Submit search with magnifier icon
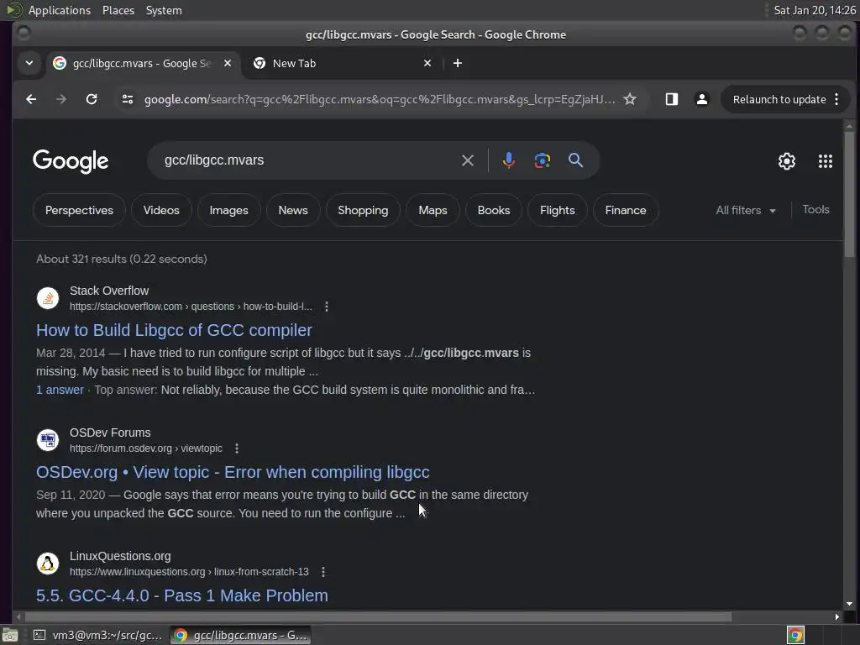The width and height of the screenshot is (860, 645). [x=575, y=160]
